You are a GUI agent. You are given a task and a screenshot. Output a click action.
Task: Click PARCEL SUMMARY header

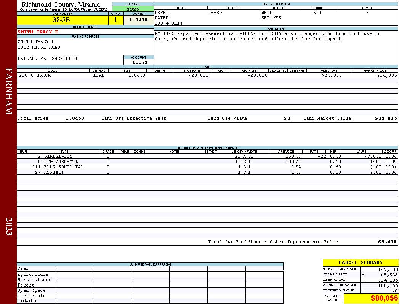point(360,263)
